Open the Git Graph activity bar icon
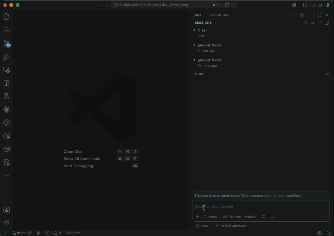The width and height of the screenshot is (334, 236). pyautogui.click(x=7, y=123)
